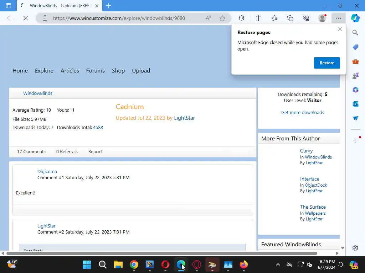Screen dimensions: 365x273
Task: Open a new tab with plus icon
Action: pos(108,6)
